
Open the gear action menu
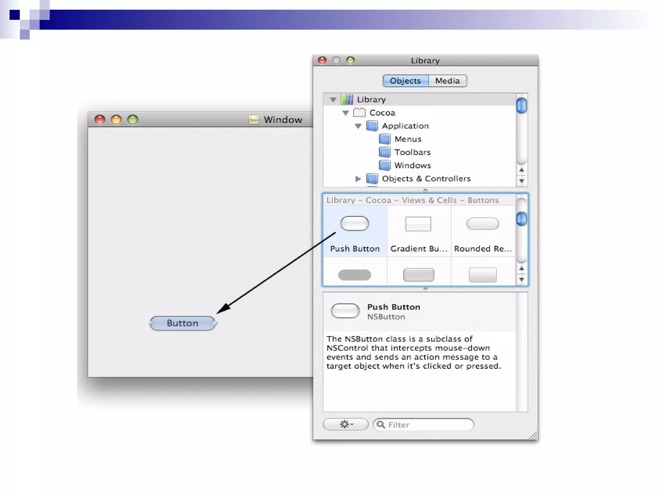345,424
